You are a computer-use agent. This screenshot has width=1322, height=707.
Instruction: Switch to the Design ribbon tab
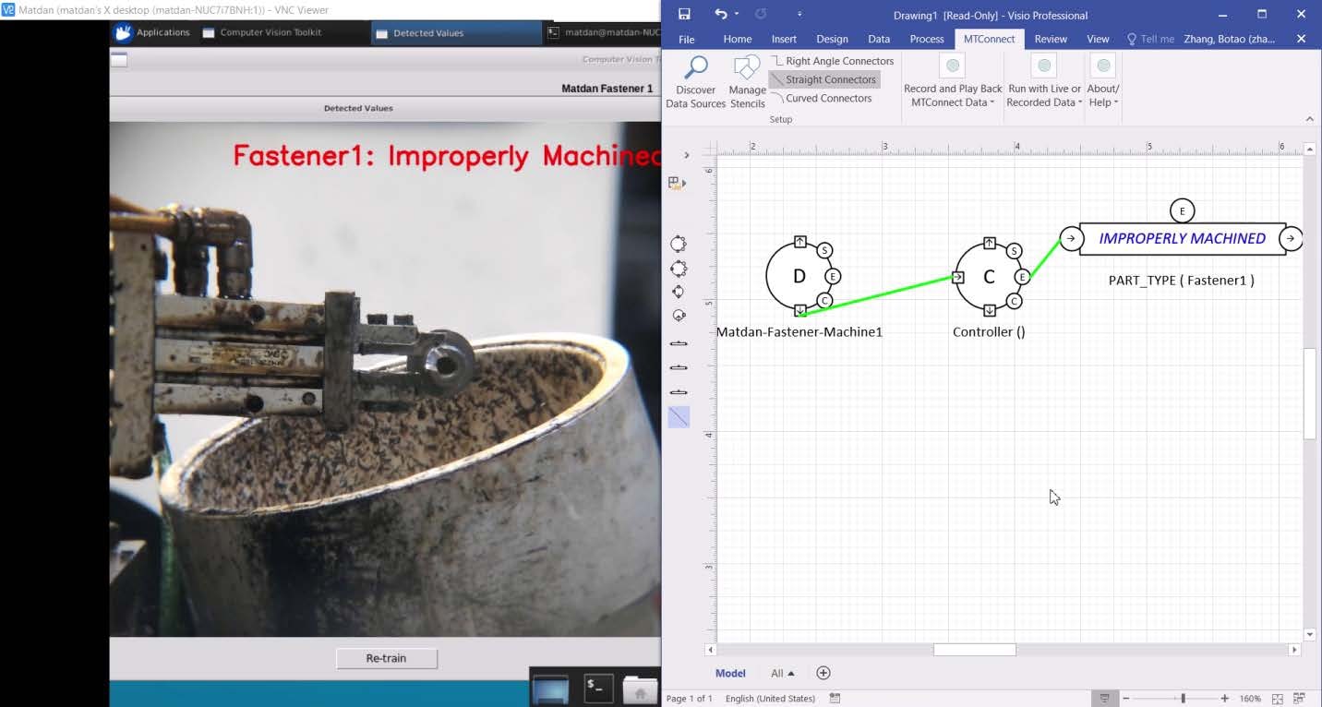coord(832,39)
